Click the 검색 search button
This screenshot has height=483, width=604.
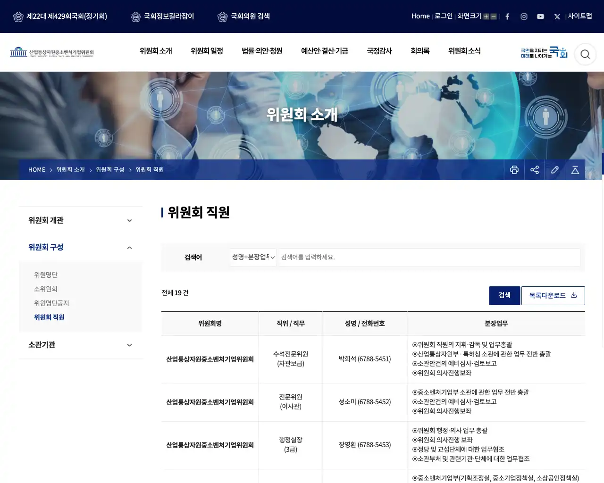[x=504, y=296]
